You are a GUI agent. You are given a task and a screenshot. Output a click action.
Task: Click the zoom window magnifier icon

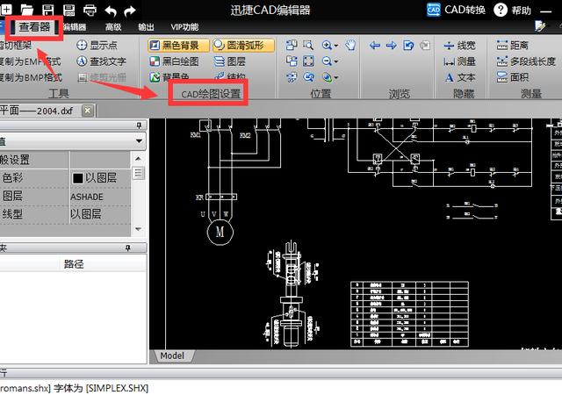point(308,45)
